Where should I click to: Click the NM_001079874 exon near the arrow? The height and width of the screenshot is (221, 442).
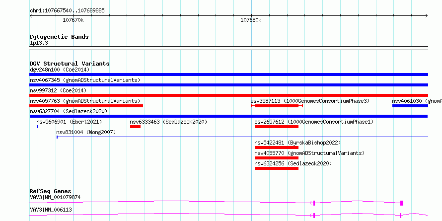[x=314, y=203]
